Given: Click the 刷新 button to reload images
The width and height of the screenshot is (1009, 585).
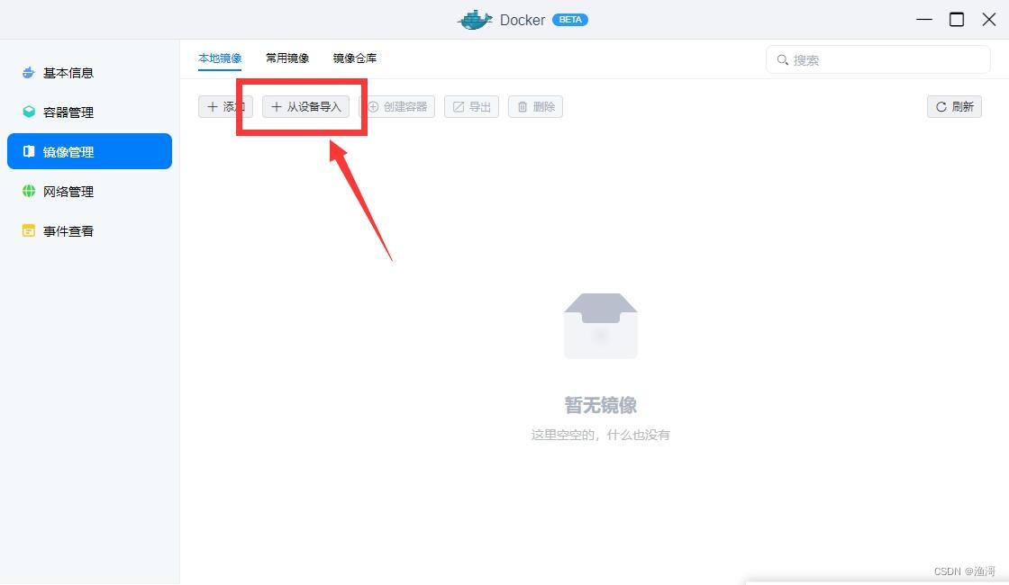Looking at the screenshot, I should tap(953, 106).
